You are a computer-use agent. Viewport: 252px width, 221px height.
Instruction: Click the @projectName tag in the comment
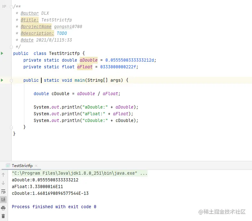[x=36, y=27]
